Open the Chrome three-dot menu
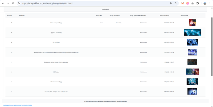Viewport: 213px width, 107px height. pos(210,3)
